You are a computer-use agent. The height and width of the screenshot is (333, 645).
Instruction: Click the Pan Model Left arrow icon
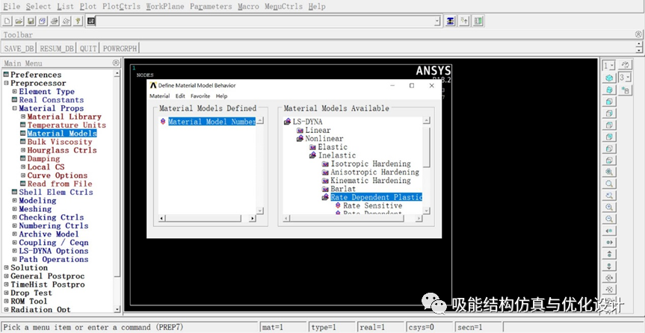pos(609,231)
